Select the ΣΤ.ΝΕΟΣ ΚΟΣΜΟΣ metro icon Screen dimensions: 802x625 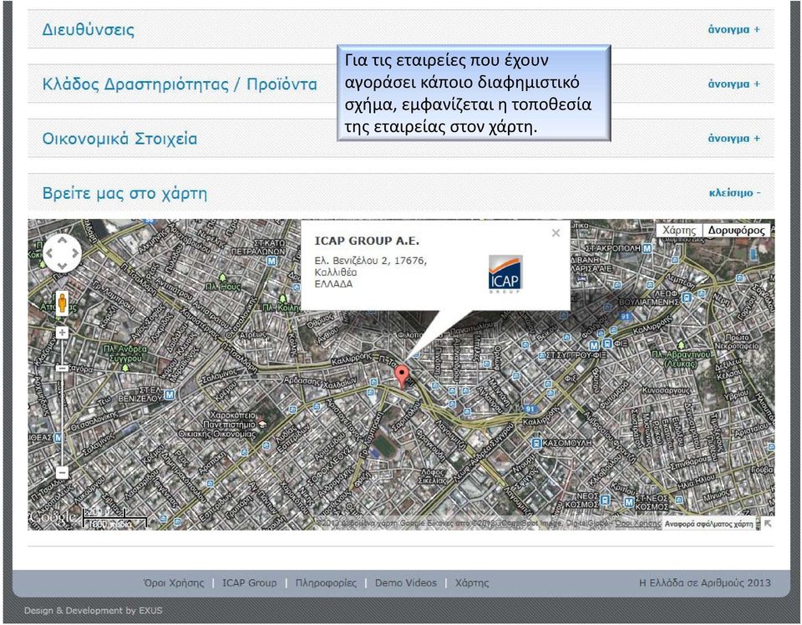click(x=629, y=501)
